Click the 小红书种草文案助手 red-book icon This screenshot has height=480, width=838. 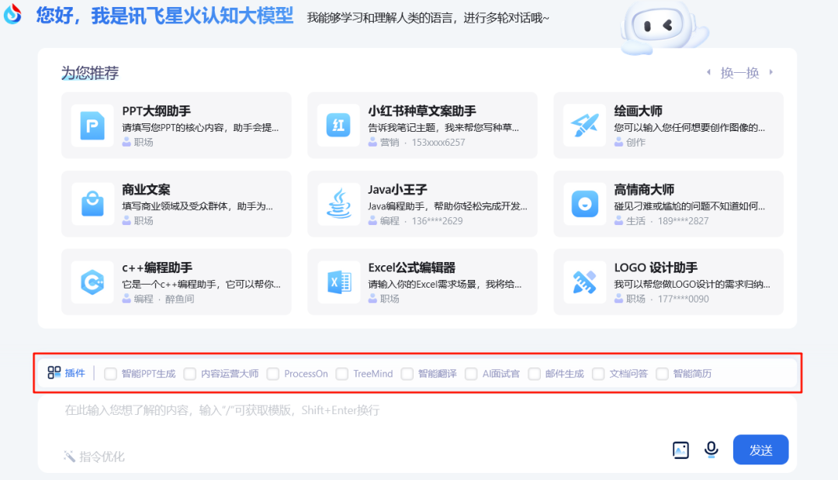point(338,126)
